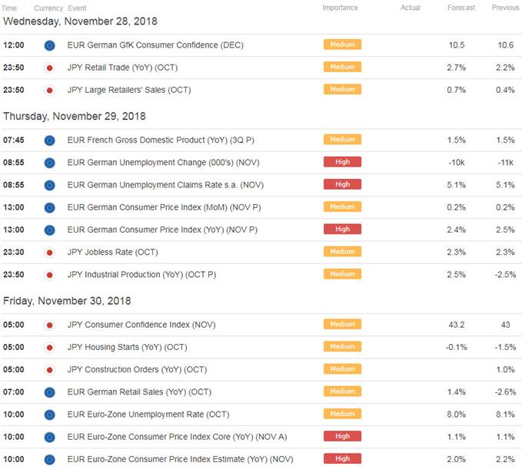Click the 07:45 time of French GDP

pos(14,140)
